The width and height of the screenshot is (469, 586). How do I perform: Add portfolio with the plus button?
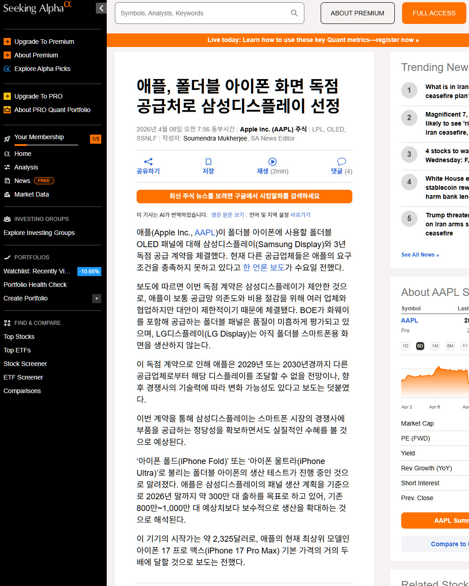pos(96,299)
